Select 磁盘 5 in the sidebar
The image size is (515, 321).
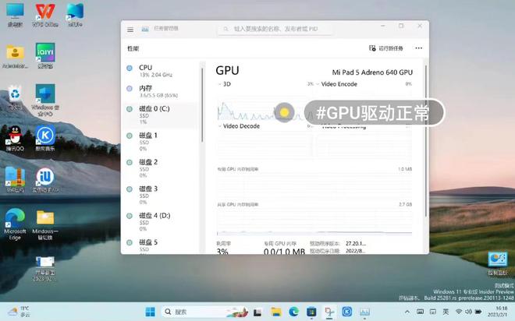[161, 245]
